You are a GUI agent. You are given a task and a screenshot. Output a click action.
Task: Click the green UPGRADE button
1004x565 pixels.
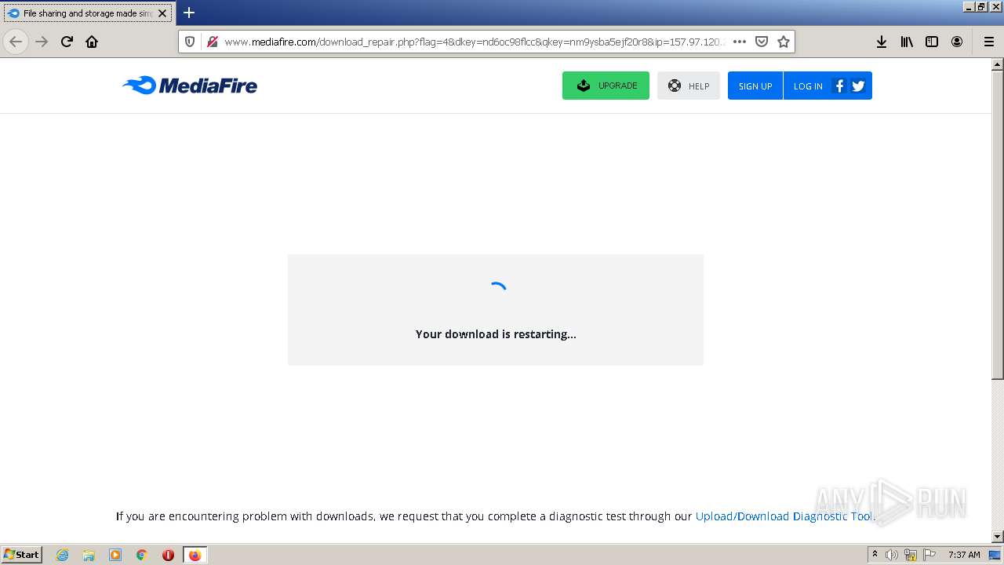(606, 86)
